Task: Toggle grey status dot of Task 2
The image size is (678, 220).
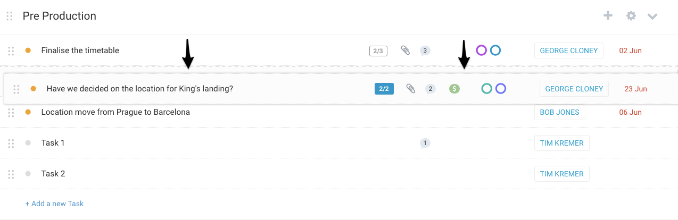Action: 28,174
